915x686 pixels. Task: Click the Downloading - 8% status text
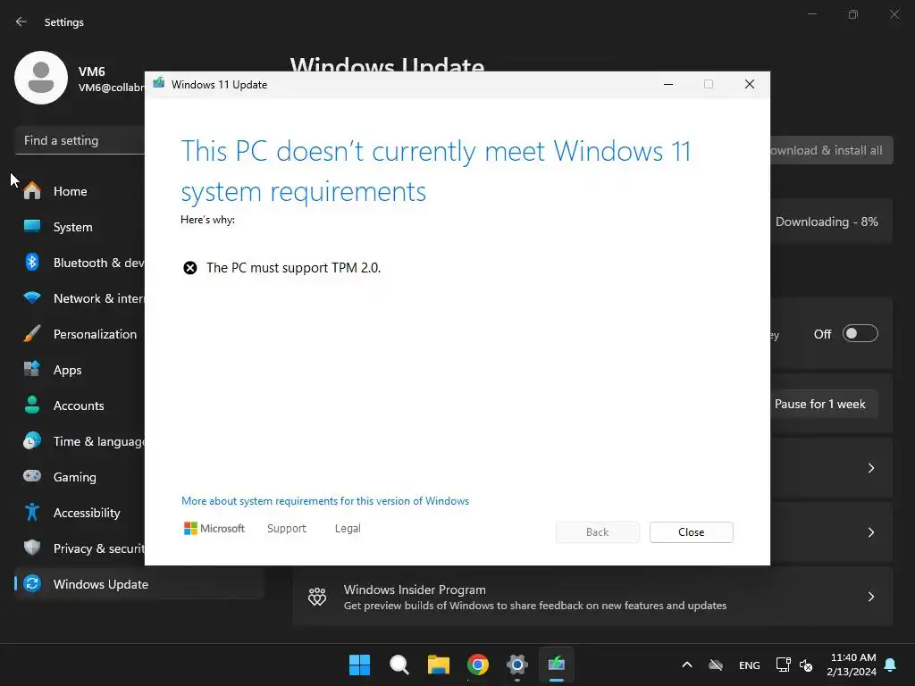pos(827,222)
